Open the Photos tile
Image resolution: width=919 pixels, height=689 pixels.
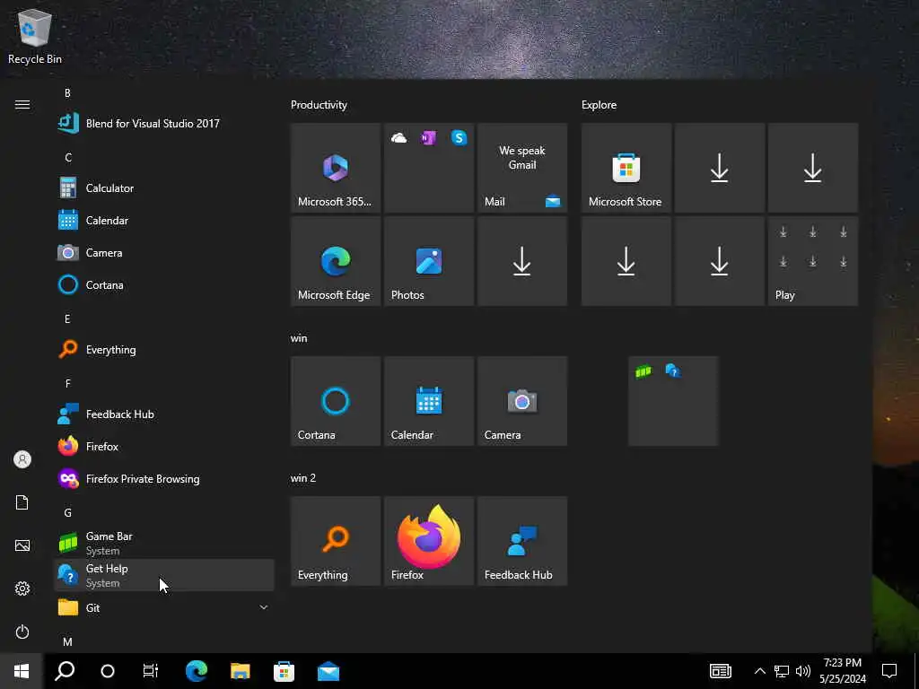coord(429,261)
